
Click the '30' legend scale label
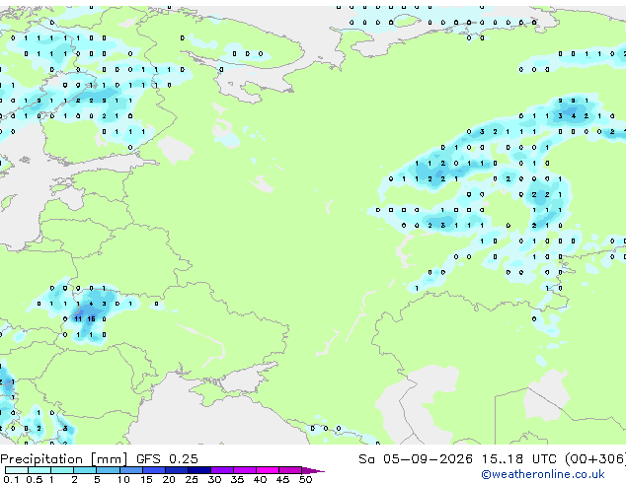[x=214, y=479]
